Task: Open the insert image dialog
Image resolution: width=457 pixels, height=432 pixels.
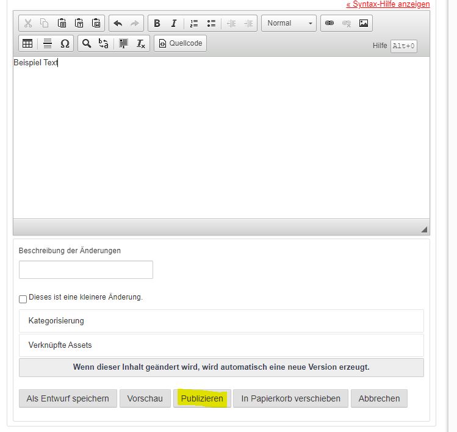Action: click(x=364, y=23)
